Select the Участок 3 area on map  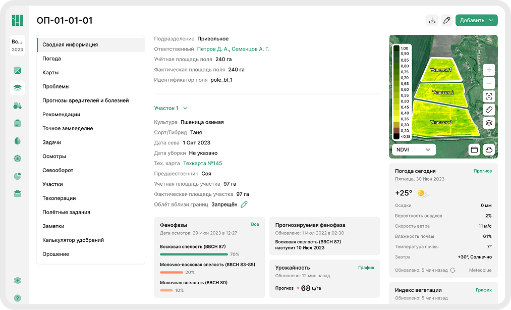point(441,122)
